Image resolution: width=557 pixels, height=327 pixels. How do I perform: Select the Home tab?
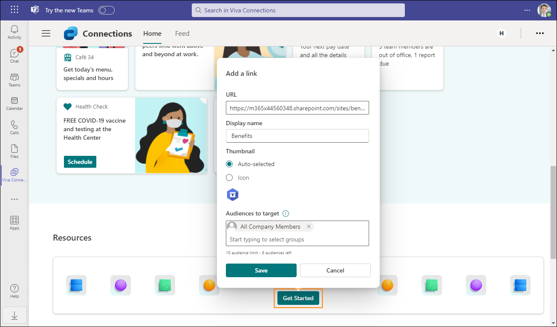[x=152, y=33]
